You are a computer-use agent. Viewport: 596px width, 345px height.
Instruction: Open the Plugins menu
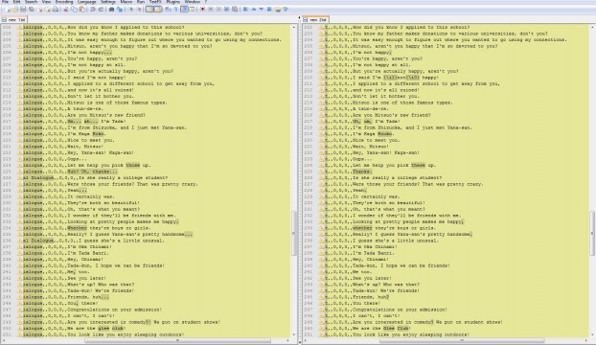click(172, 2)
